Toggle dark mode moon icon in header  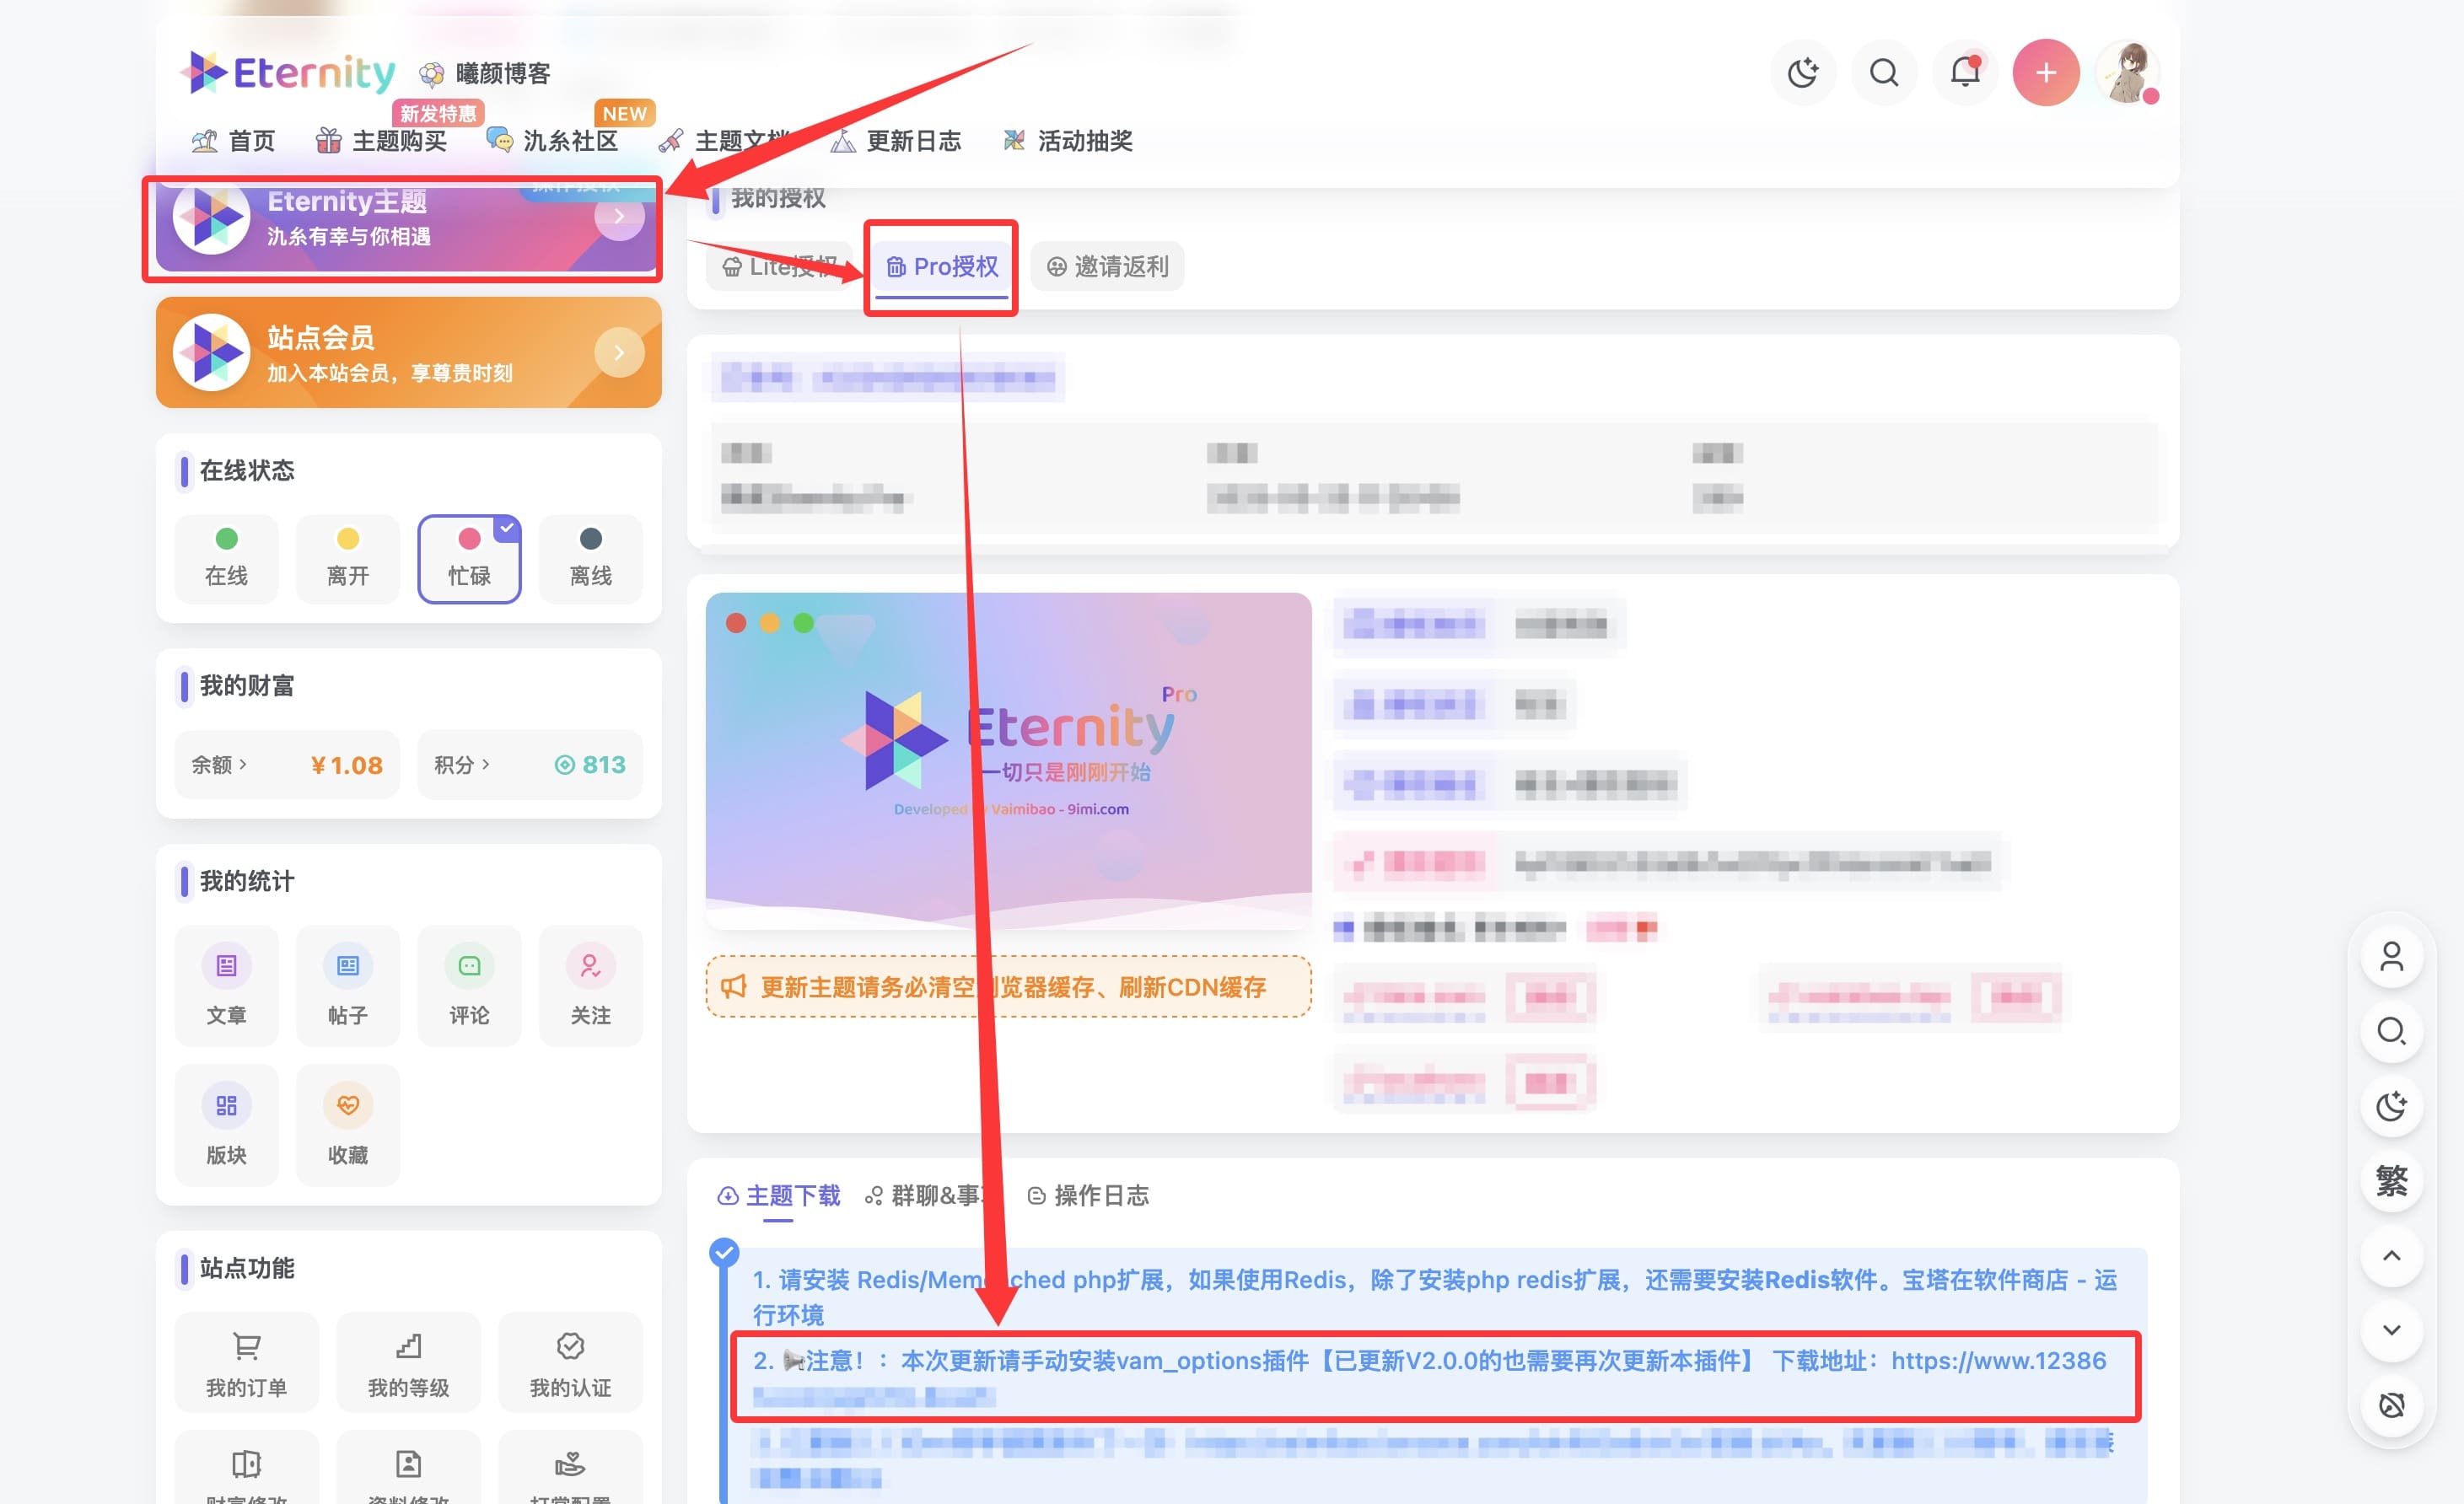pyautogui.click(x=1802, y=72)
